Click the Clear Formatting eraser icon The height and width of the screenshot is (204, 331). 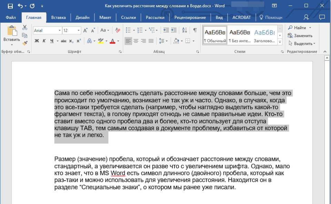[118, 30]
